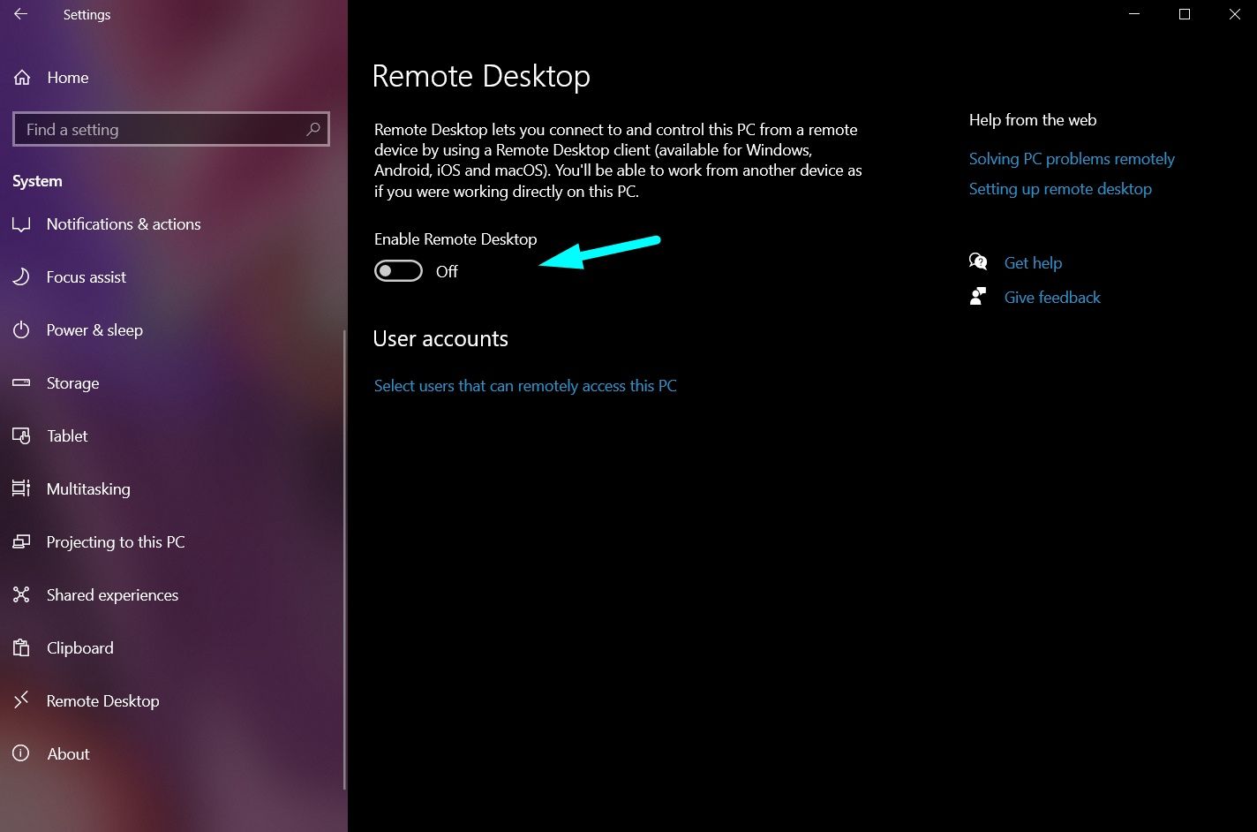Click the Remote Desktop page heading
1257x832 pixels.
tap(481, 77)
